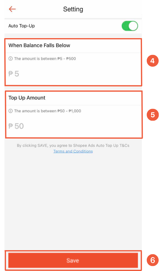Open the Terms and Conditions link
The height and width of the screenshot is (271, 166).
pos(73,151)
